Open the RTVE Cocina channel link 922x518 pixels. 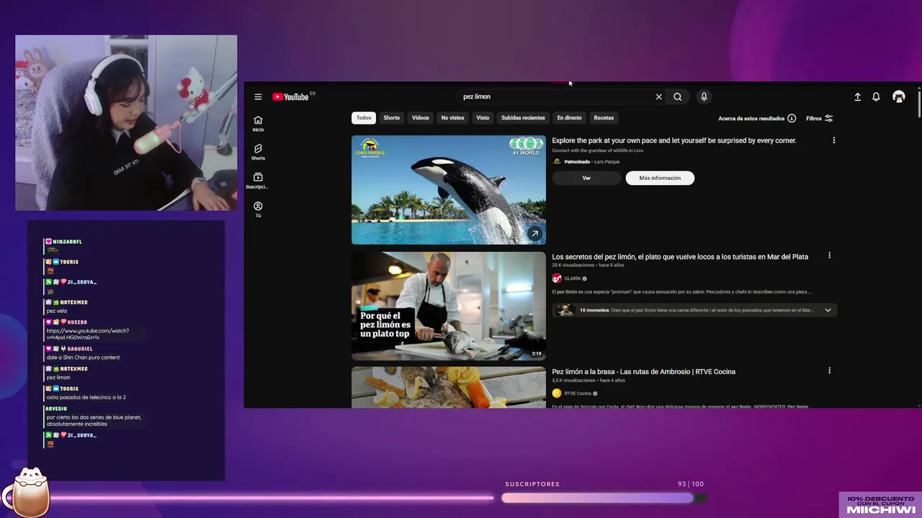click(x=578, y=394)
